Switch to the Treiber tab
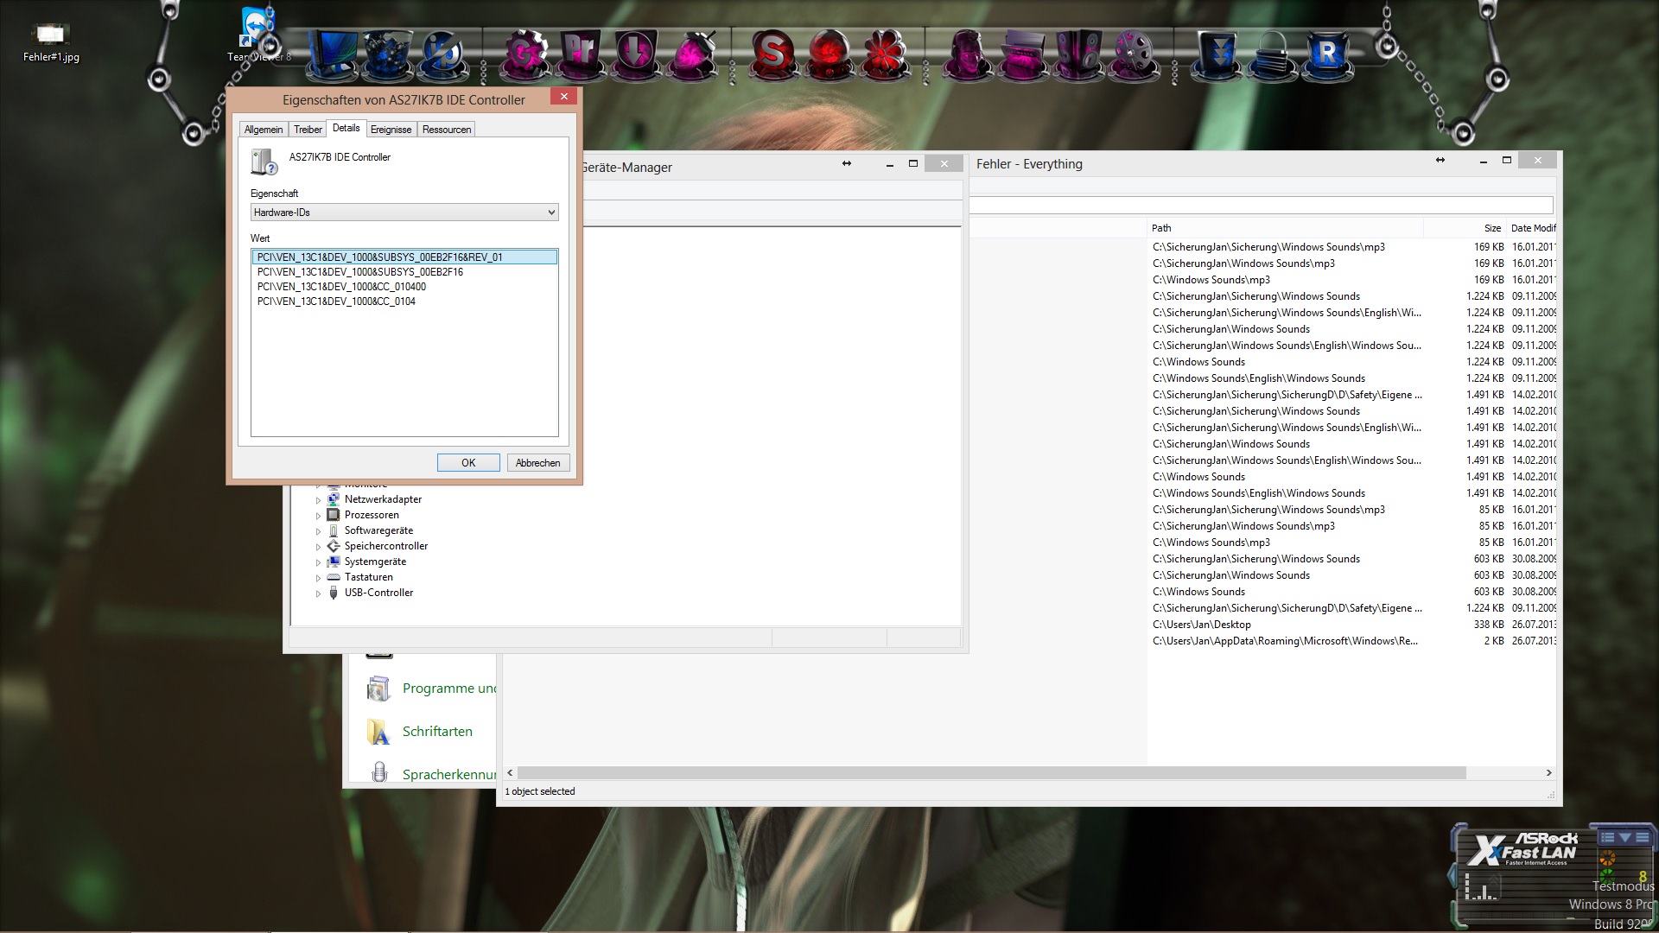The image size is (1659, 933). pyautogui.click(x=308, y=130)
